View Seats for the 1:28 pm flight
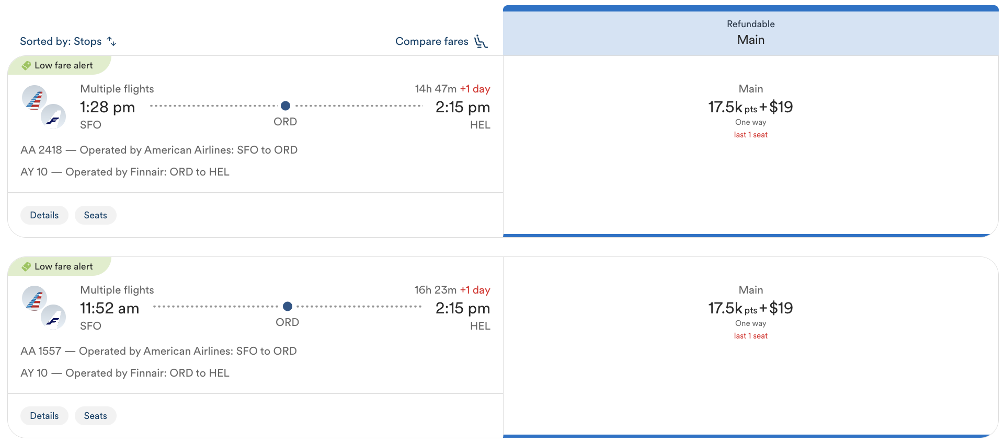1005x444 pixels. (95, 215)
